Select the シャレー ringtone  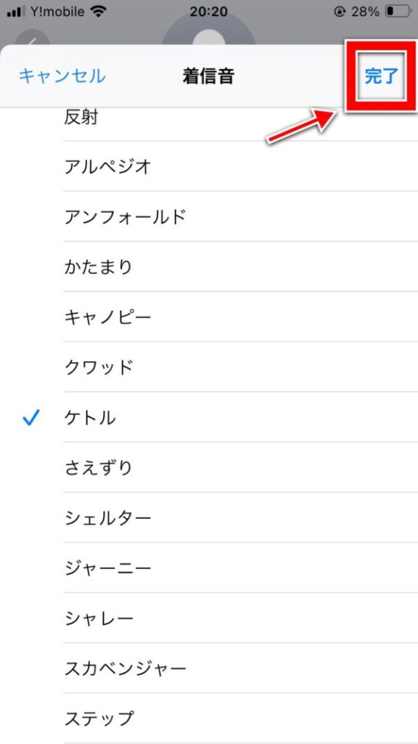209,618
